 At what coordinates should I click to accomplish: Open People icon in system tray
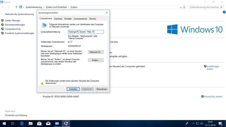pos(187,124)
